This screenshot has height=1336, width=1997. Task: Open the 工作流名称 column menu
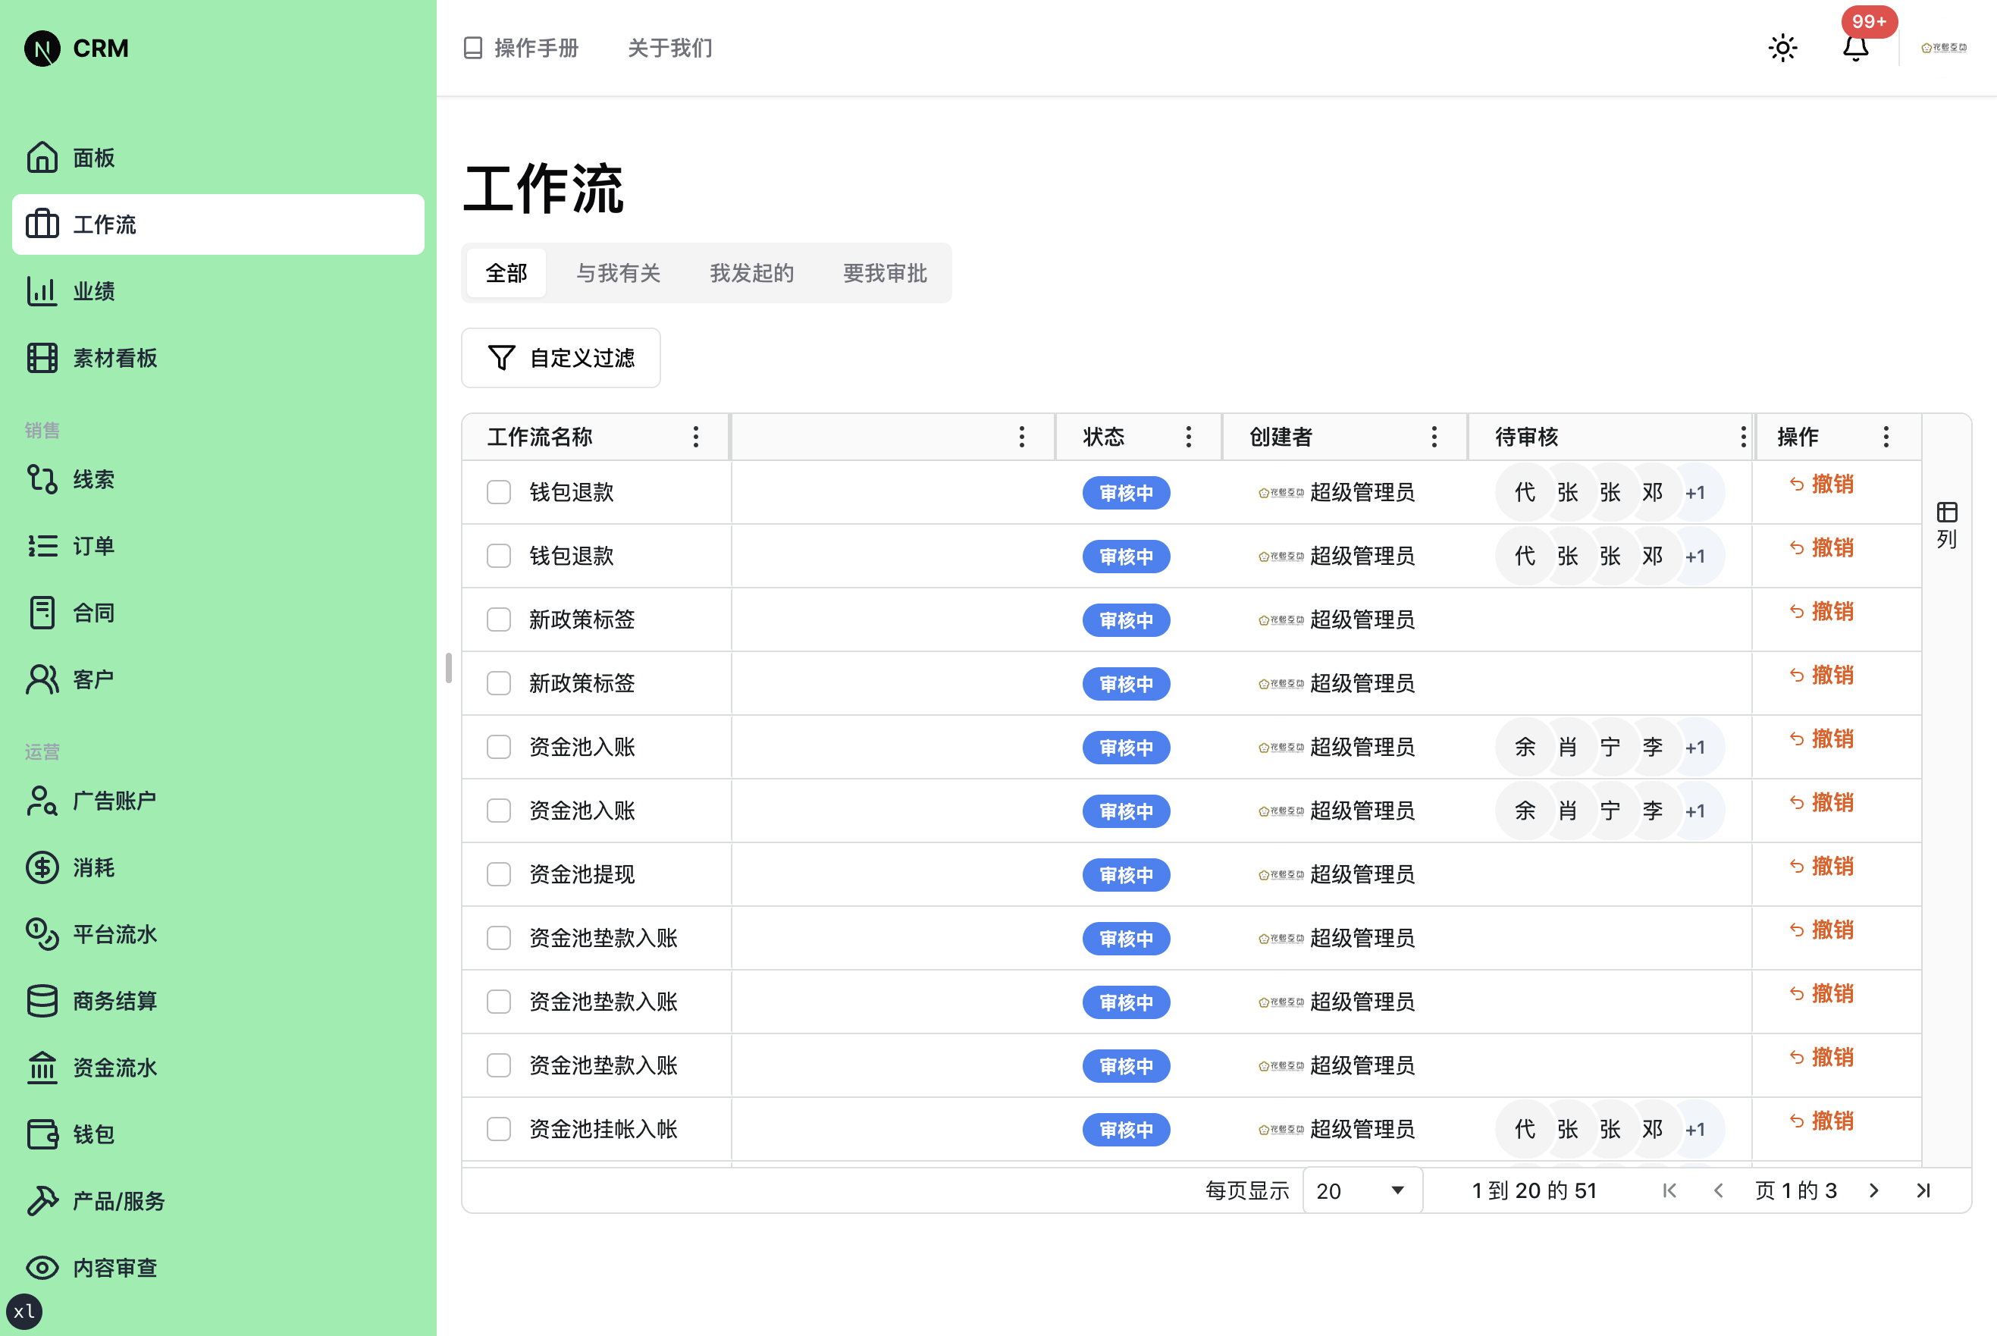pyautogui.click(x=695, y=436)
